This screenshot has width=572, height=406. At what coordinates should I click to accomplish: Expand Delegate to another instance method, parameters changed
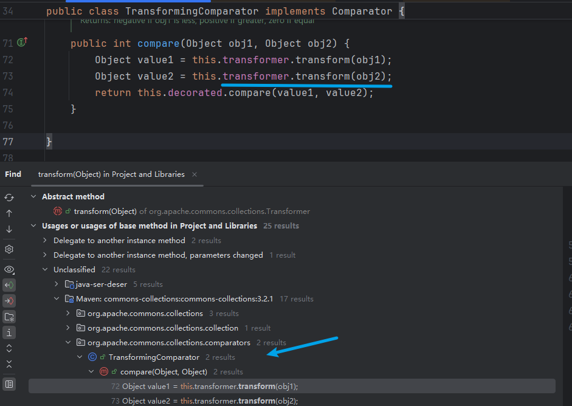pyautogui.click(x=45, y=255)
